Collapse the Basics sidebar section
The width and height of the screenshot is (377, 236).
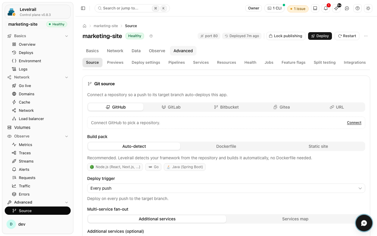coord(38,36)
